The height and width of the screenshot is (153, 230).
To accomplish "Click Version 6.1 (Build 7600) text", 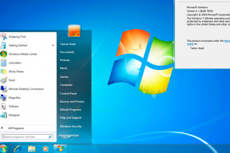I will 200,11.
